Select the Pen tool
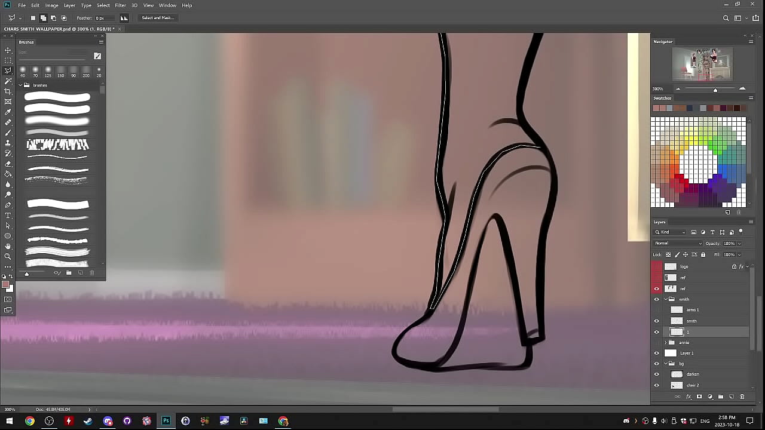The height and width of the screenshot is (430, 765). coord(8,205)
